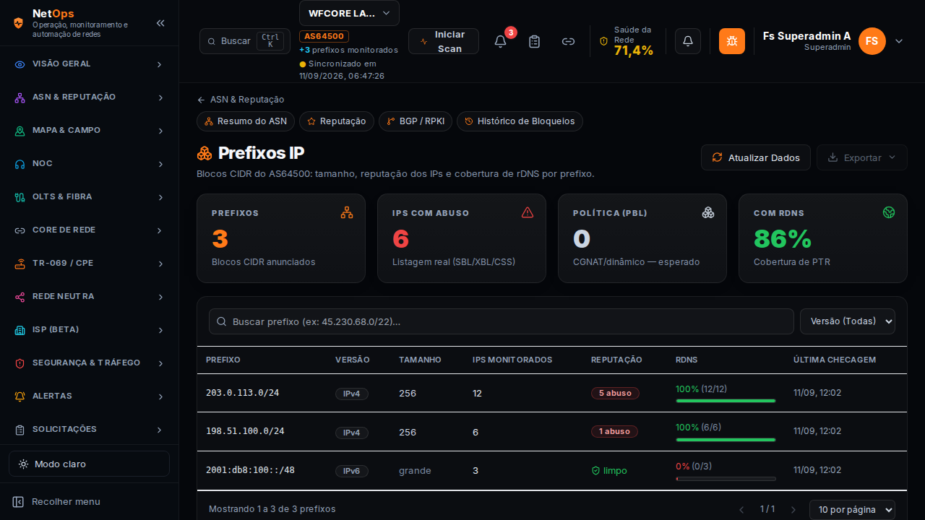Open the Versão (Todas) filter dropdown
Image resolution: width=925 pixels, height=520 pixels.
click(x=848, y=321)
